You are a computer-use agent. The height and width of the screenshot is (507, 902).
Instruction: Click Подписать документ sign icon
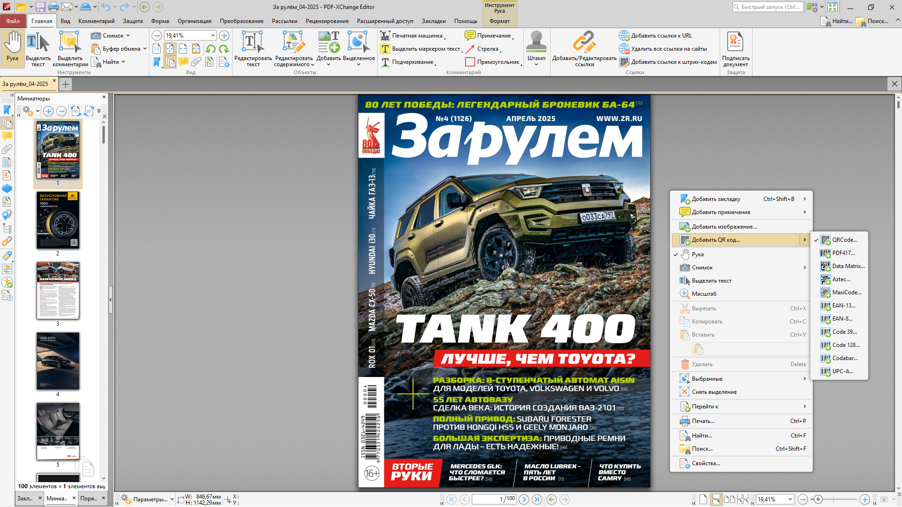(735, 49)
